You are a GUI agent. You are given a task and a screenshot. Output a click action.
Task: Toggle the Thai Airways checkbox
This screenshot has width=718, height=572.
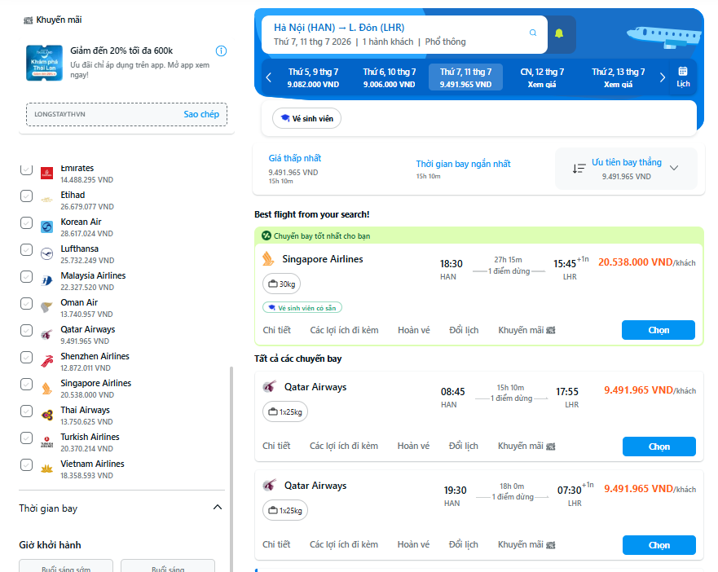[x=27, y=411]
